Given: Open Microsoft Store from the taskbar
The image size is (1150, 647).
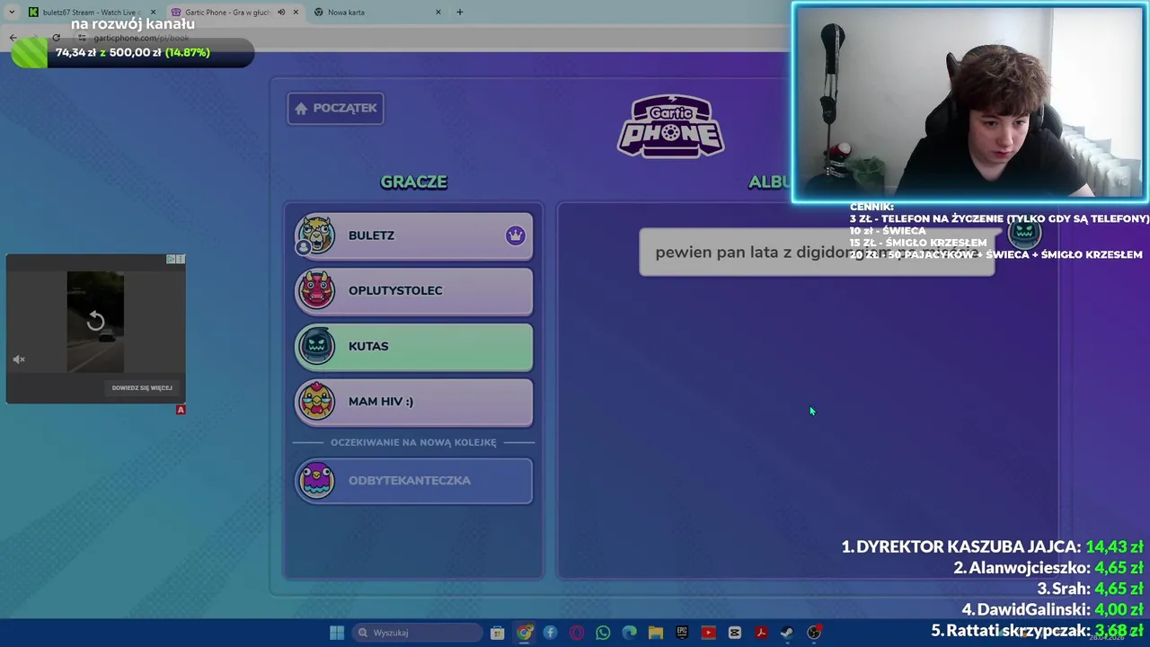Looking at the screenshot, I should 498,633.
